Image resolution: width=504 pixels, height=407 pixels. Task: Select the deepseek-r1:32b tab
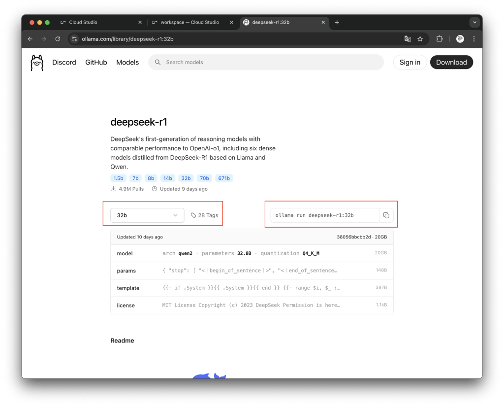pyautogui.click(x=284, y=22)
